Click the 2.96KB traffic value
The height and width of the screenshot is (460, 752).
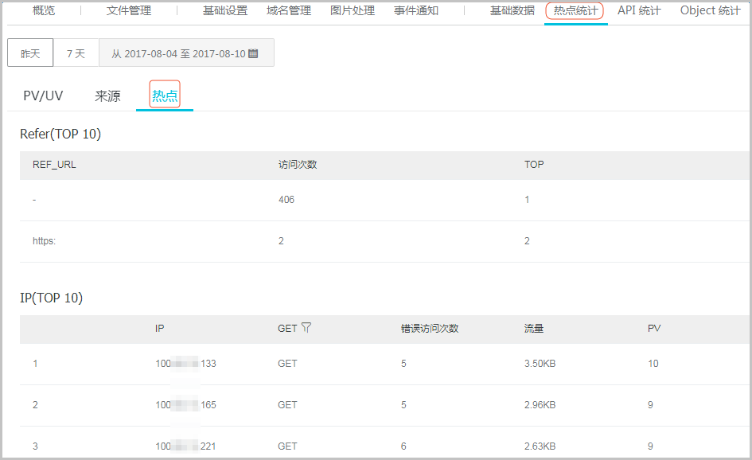[x=540, y=405]
